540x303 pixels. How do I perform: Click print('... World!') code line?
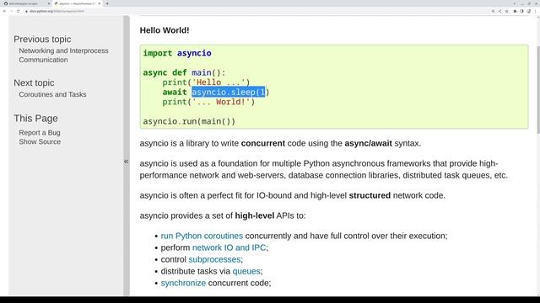pyautogui.click(x=208, y=102)
